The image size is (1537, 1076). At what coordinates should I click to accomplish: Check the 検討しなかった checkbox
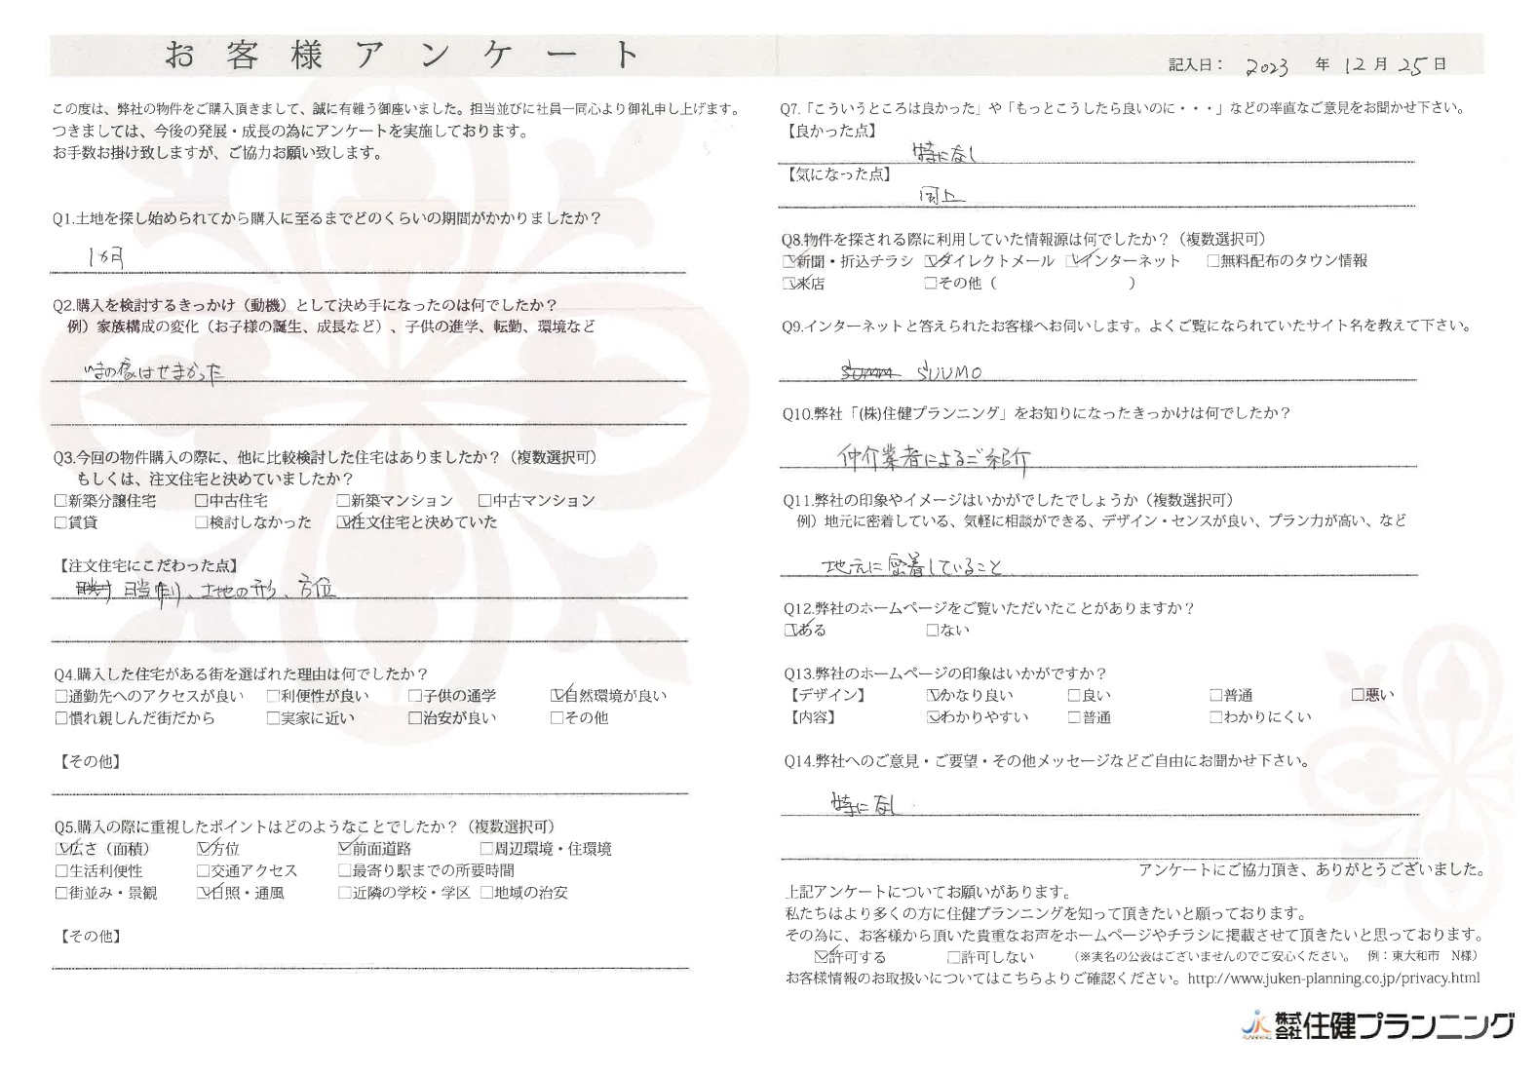(202, 522)
